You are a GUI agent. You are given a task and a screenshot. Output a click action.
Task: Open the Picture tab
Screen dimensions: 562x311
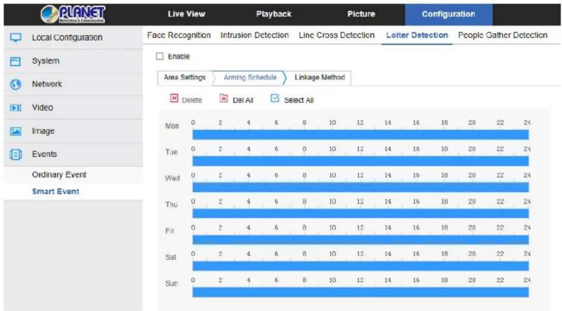(361, 14)
